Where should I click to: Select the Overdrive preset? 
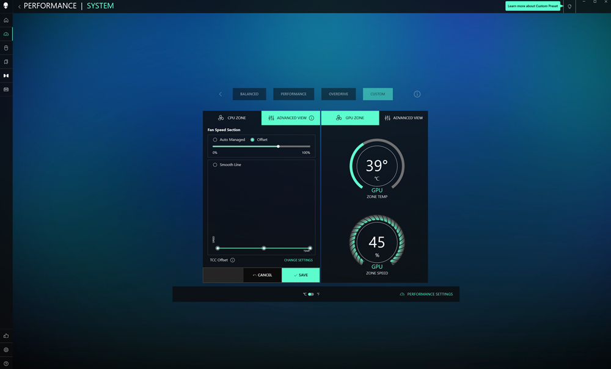click(338, 94)
